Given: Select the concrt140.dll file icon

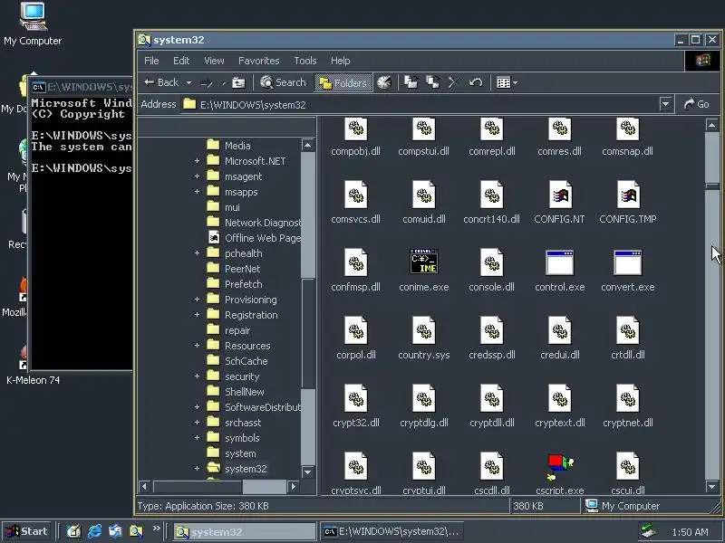Looking at the screenshot, I should (491, 195).
